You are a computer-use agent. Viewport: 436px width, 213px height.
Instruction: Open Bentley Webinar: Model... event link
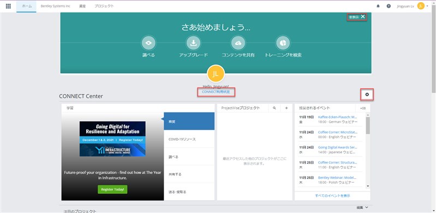click(x=338, y=178)
